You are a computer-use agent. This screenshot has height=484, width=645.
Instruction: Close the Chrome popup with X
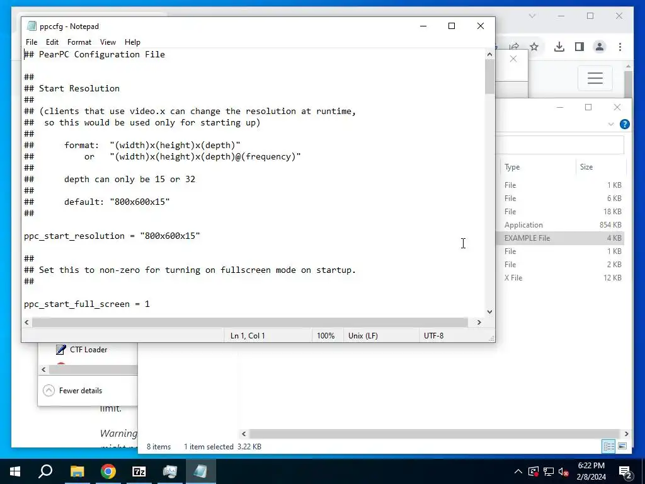[x=513, y=59]
